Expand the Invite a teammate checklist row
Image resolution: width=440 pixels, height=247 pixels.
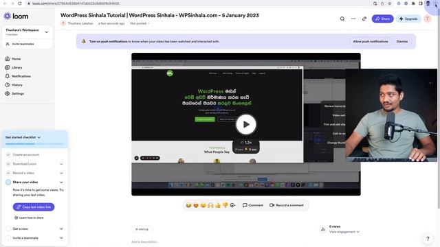tap(61, 238)
